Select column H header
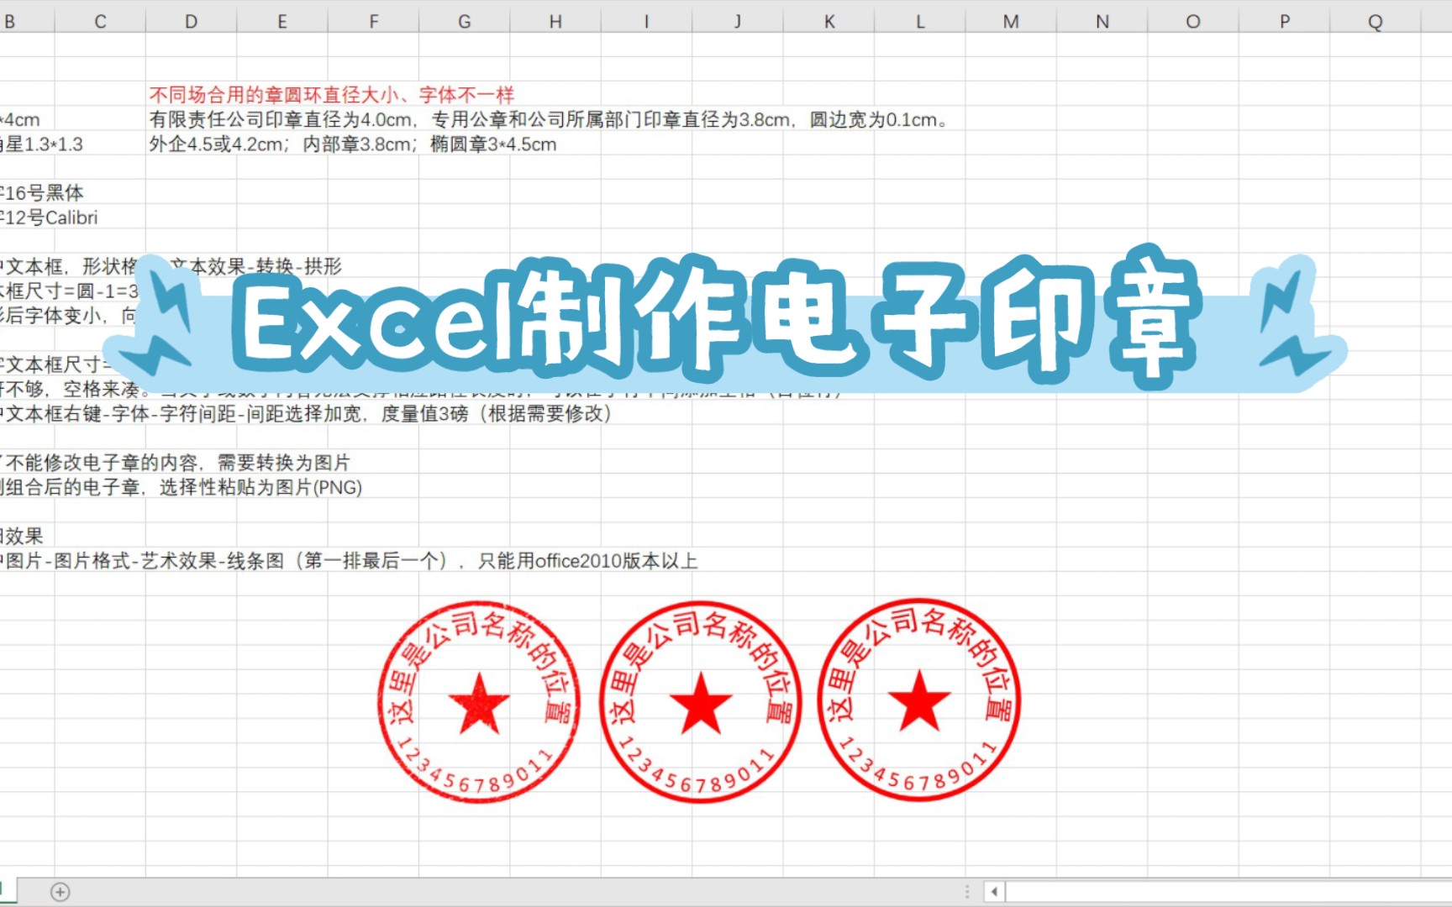The image size is (1452, 907). [x=555, y=21]
